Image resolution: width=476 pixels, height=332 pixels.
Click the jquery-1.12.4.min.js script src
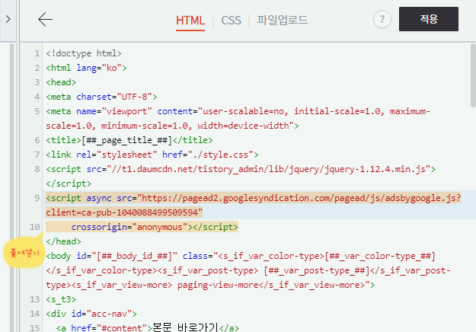pos(269,169)
